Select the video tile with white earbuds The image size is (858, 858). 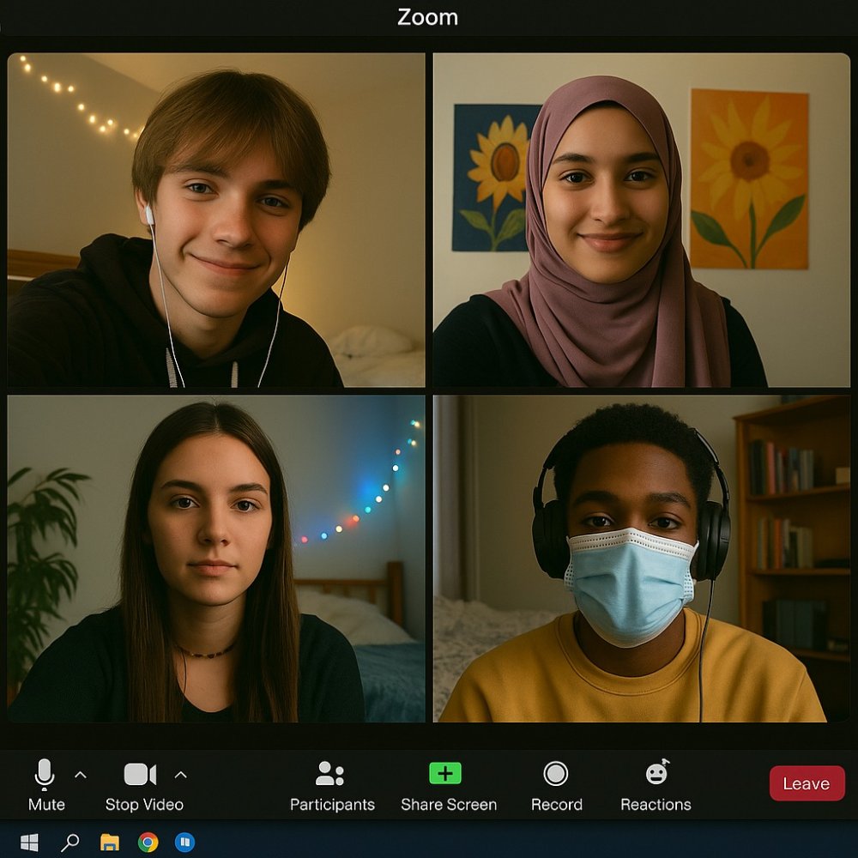pos(216,221)
